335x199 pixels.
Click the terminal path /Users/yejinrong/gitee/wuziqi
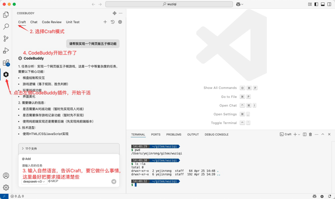pos(157,154)
